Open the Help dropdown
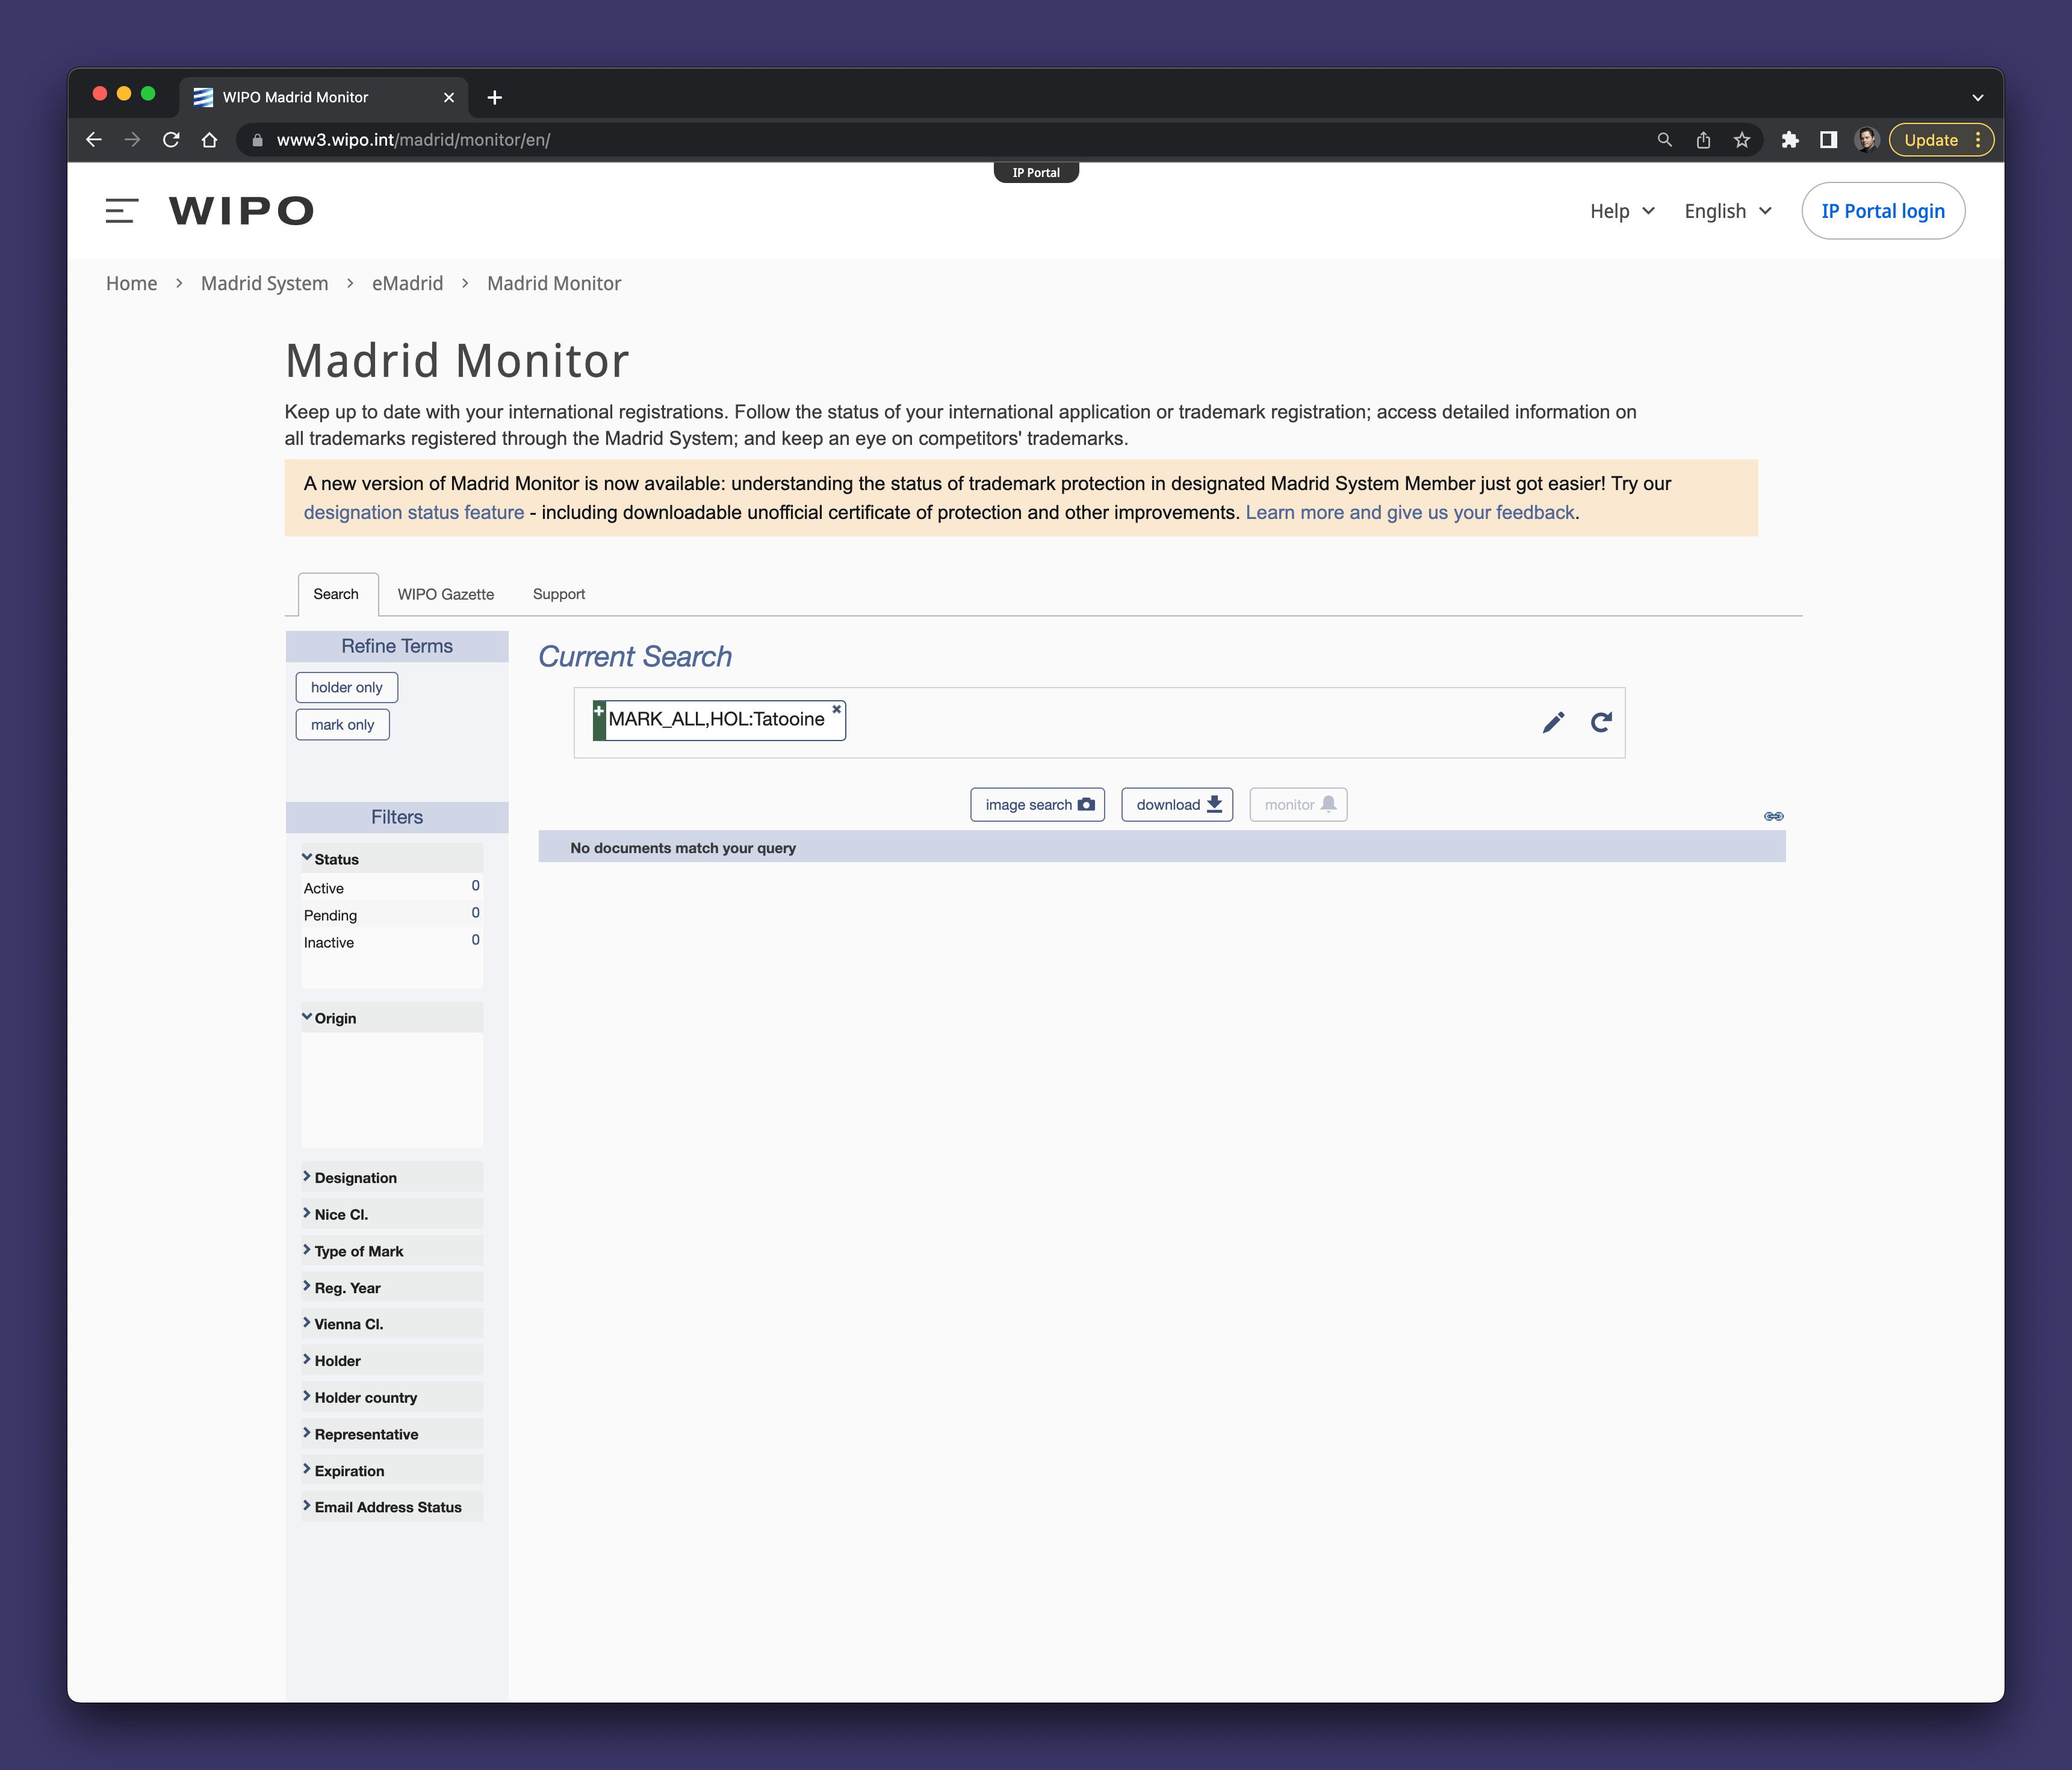The height and width of the screenshot is (1770, 2072). click(1622, 211)
